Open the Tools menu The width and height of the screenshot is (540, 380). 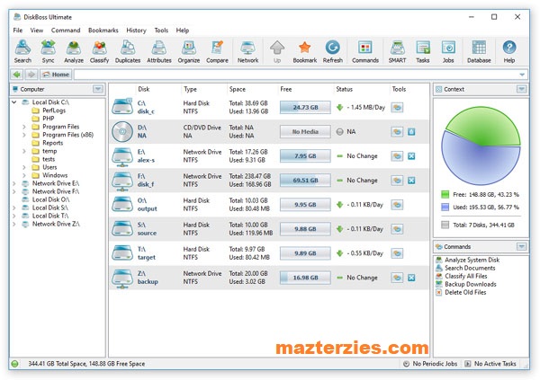point(161,31)
